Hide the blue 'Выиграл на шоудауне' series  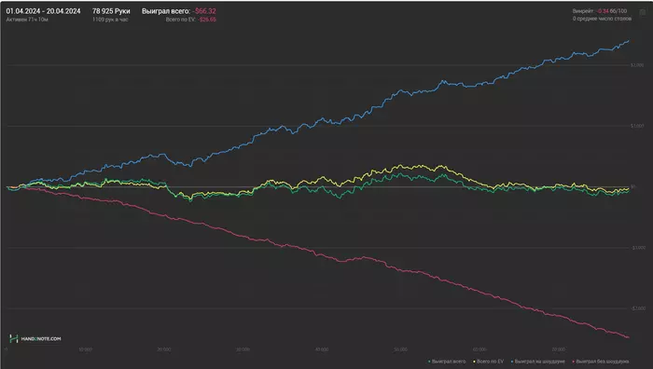537,362
